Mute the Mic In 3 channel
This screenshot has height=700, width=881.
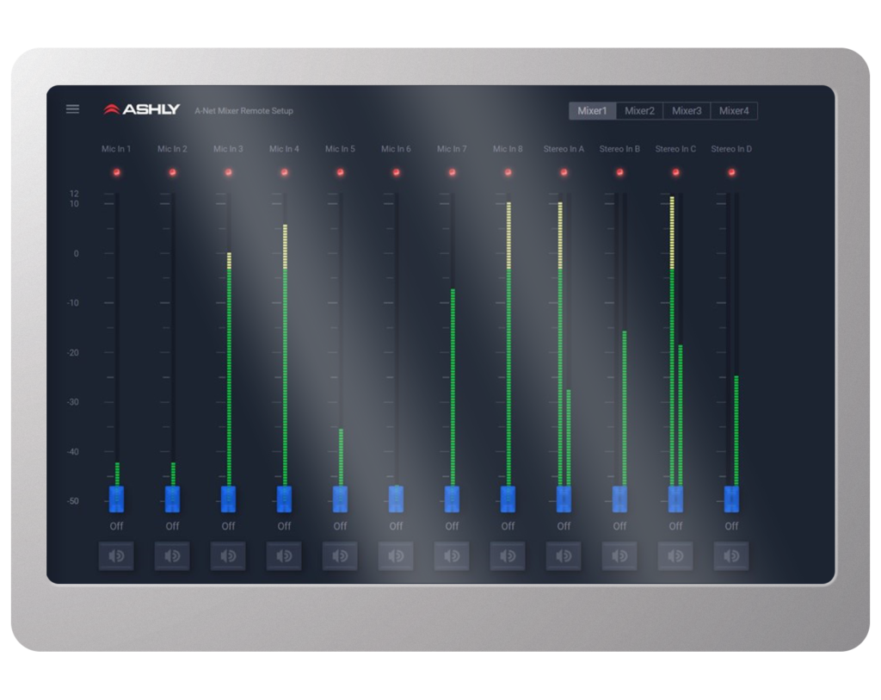[228, 556]
